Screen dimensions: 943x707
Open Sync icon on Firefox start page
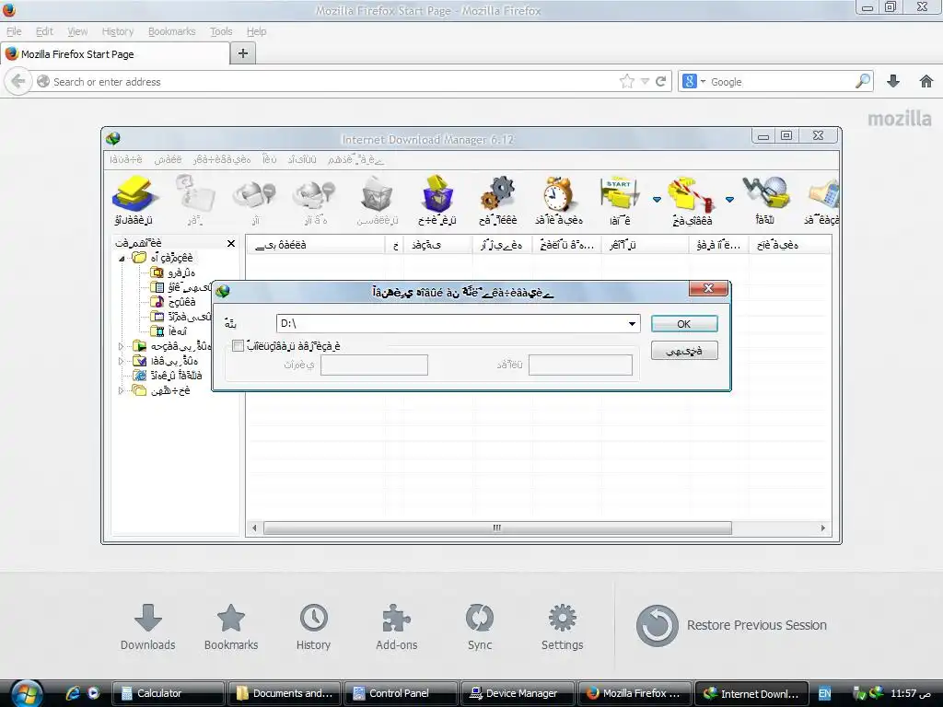point(479,627)
